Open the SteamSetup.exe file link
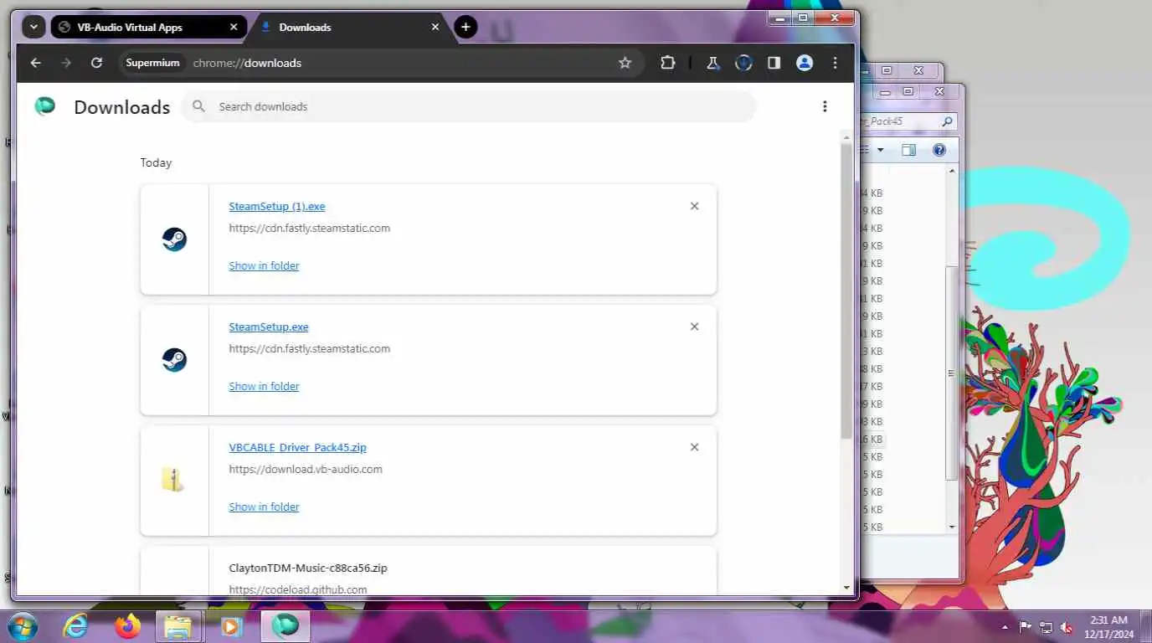The height and width of the screenshot is (643, 1152). point(269,327)
